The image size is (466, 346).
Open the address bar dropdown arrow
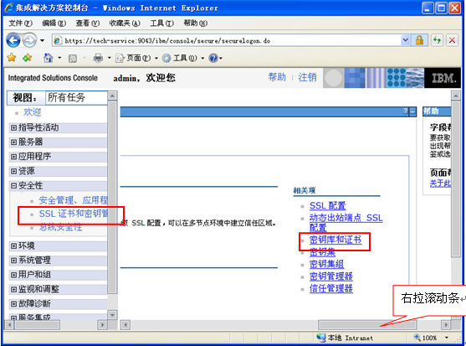[405, 40]
